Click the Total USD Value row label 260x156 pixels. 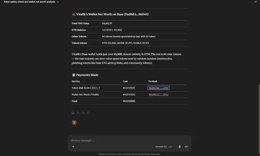pyautogui.click(x=80, y=24)
